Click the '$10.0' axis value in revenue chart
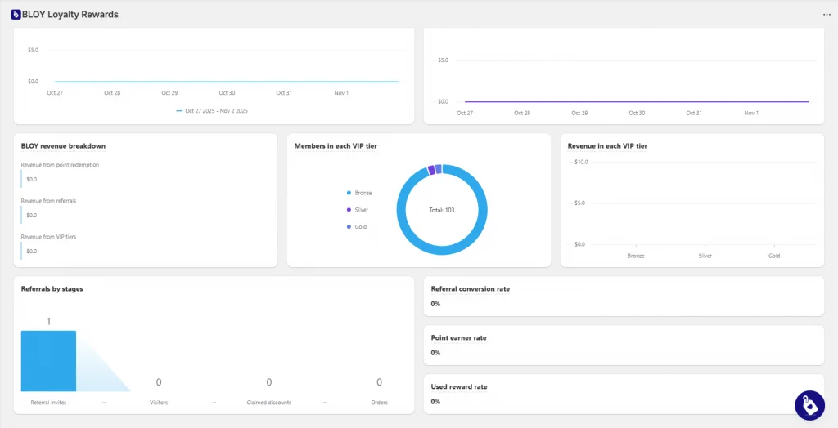 tap(580, 162)
